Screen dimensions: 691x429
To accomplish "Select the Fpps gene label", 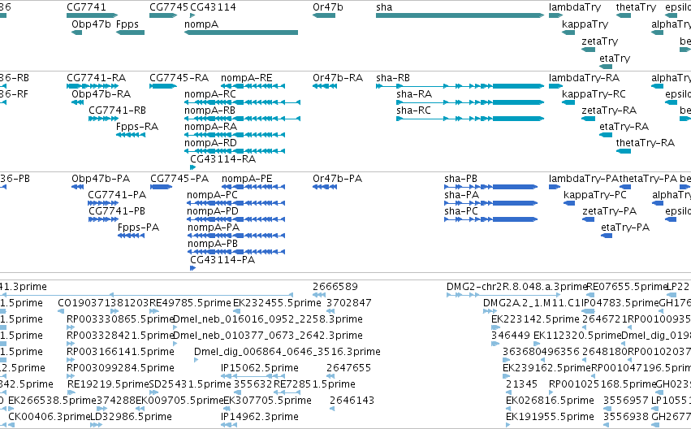I will 127,24.
